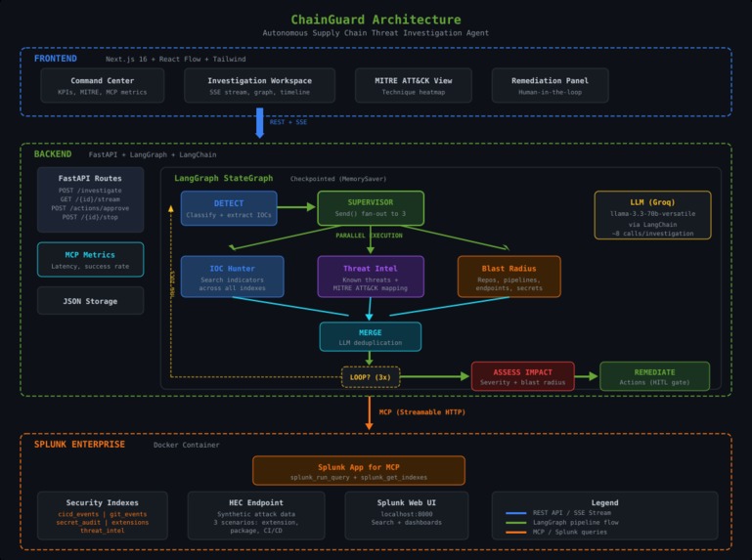Click orange 'MCP / Splunk queries' legend line

pyautogui.click(x=516, y=533)
